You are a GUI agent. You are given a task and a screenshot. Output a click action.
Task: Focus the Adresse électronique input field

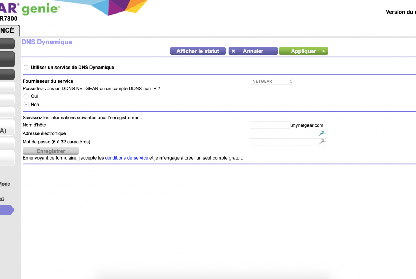288,134
